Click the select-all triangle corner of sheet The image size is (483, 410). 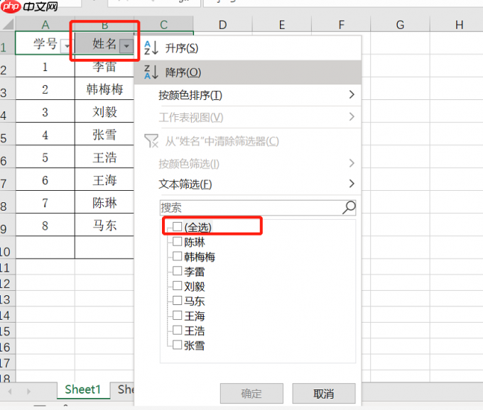[8, 24]
